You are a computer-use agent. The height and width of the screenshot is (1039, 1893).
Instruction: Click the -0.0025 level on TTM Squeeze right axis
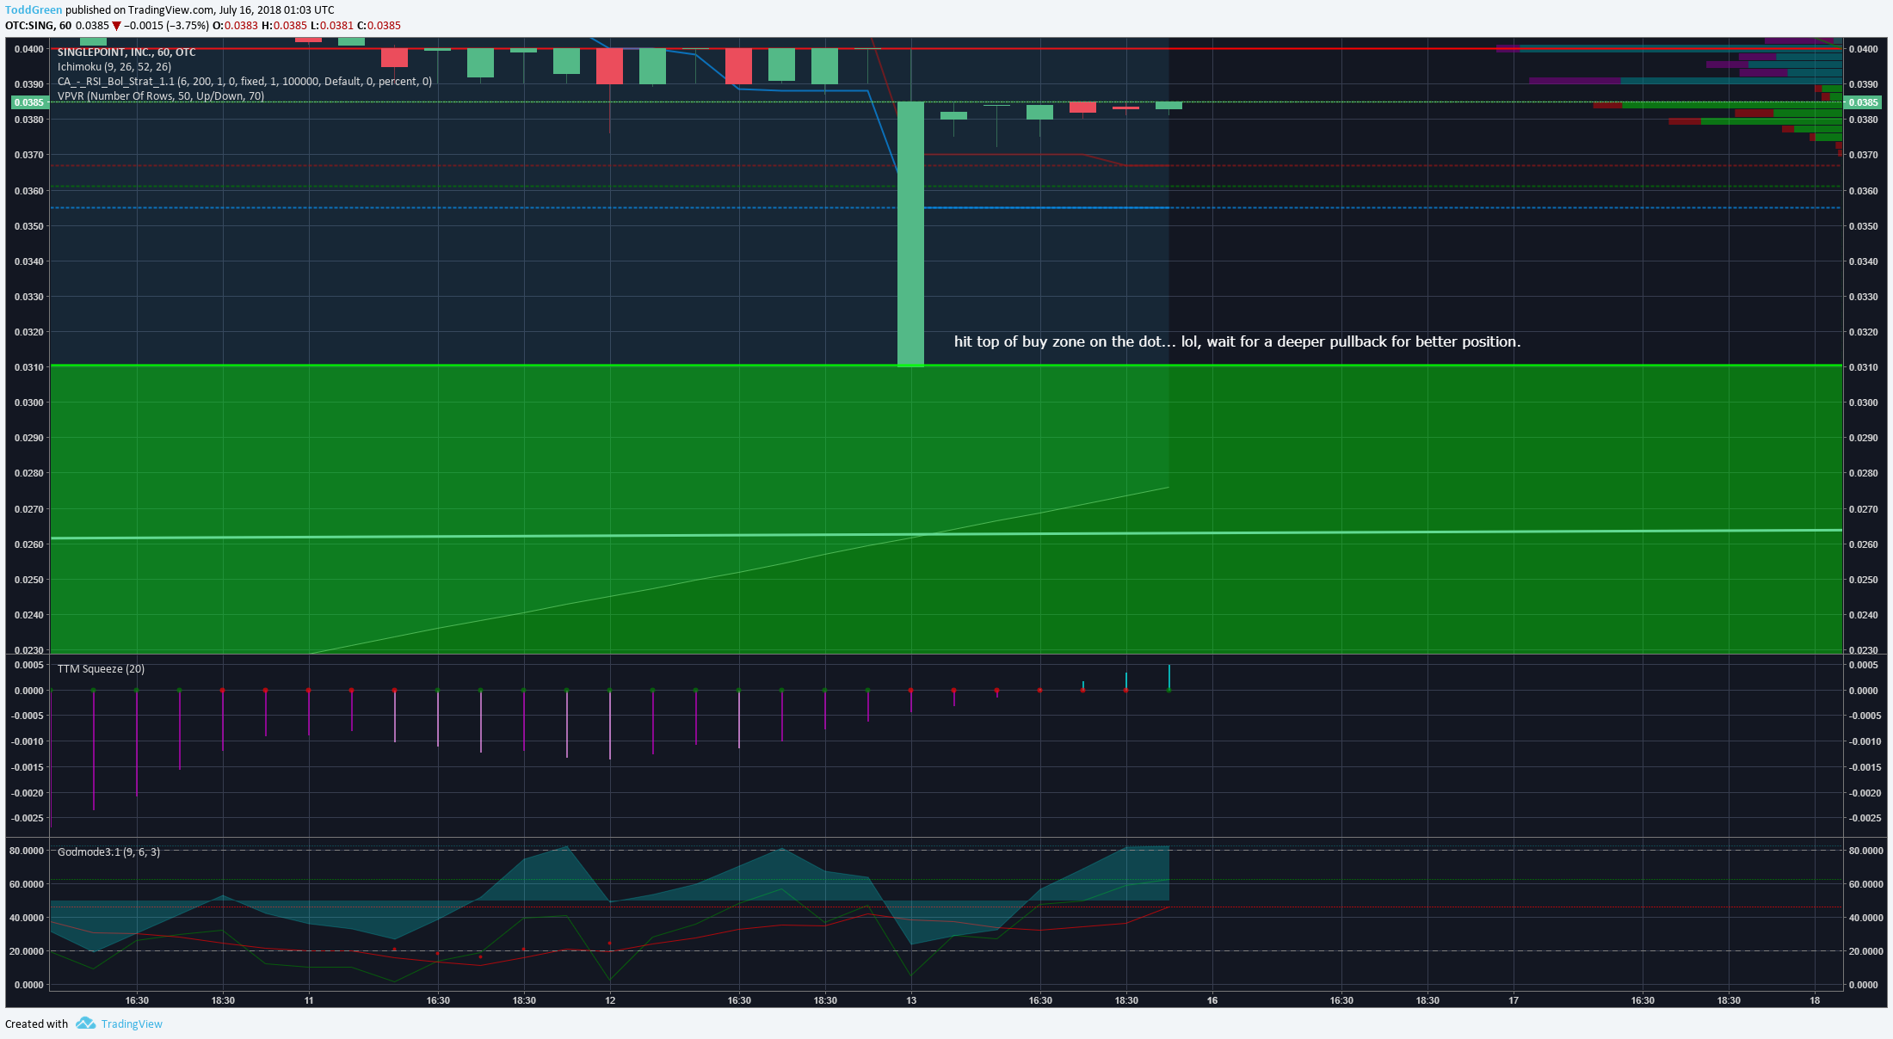(1865, 818)
